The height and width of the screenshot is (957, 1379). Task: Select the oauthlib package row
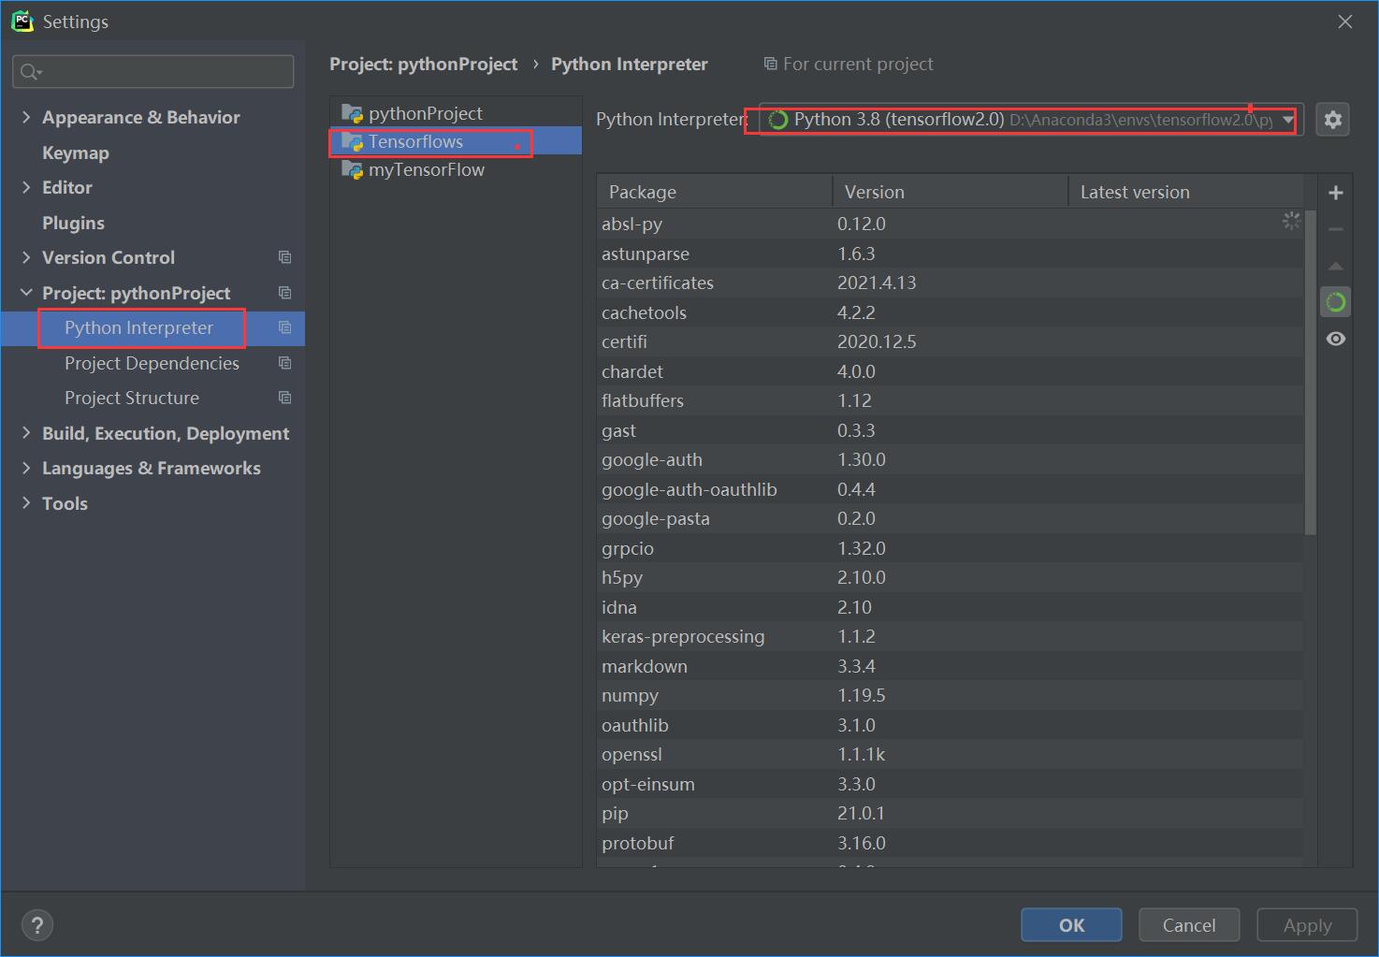click(x=950, y=725)
